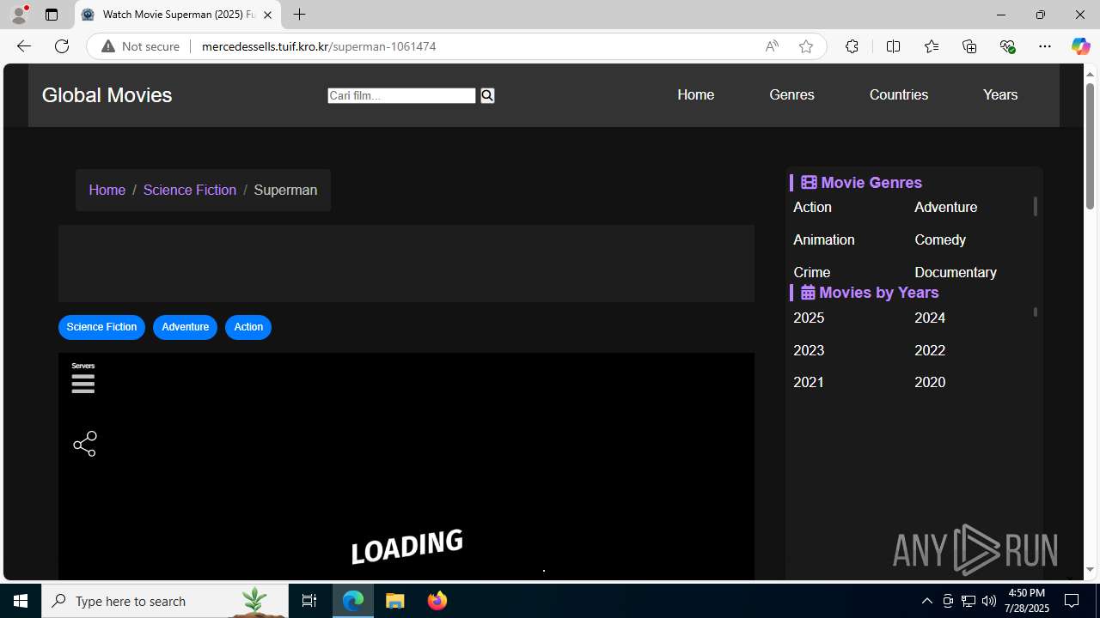Launch Firefox from taskbar
This screenshot has width=1100, height=618.
click(x=437, y=601)
